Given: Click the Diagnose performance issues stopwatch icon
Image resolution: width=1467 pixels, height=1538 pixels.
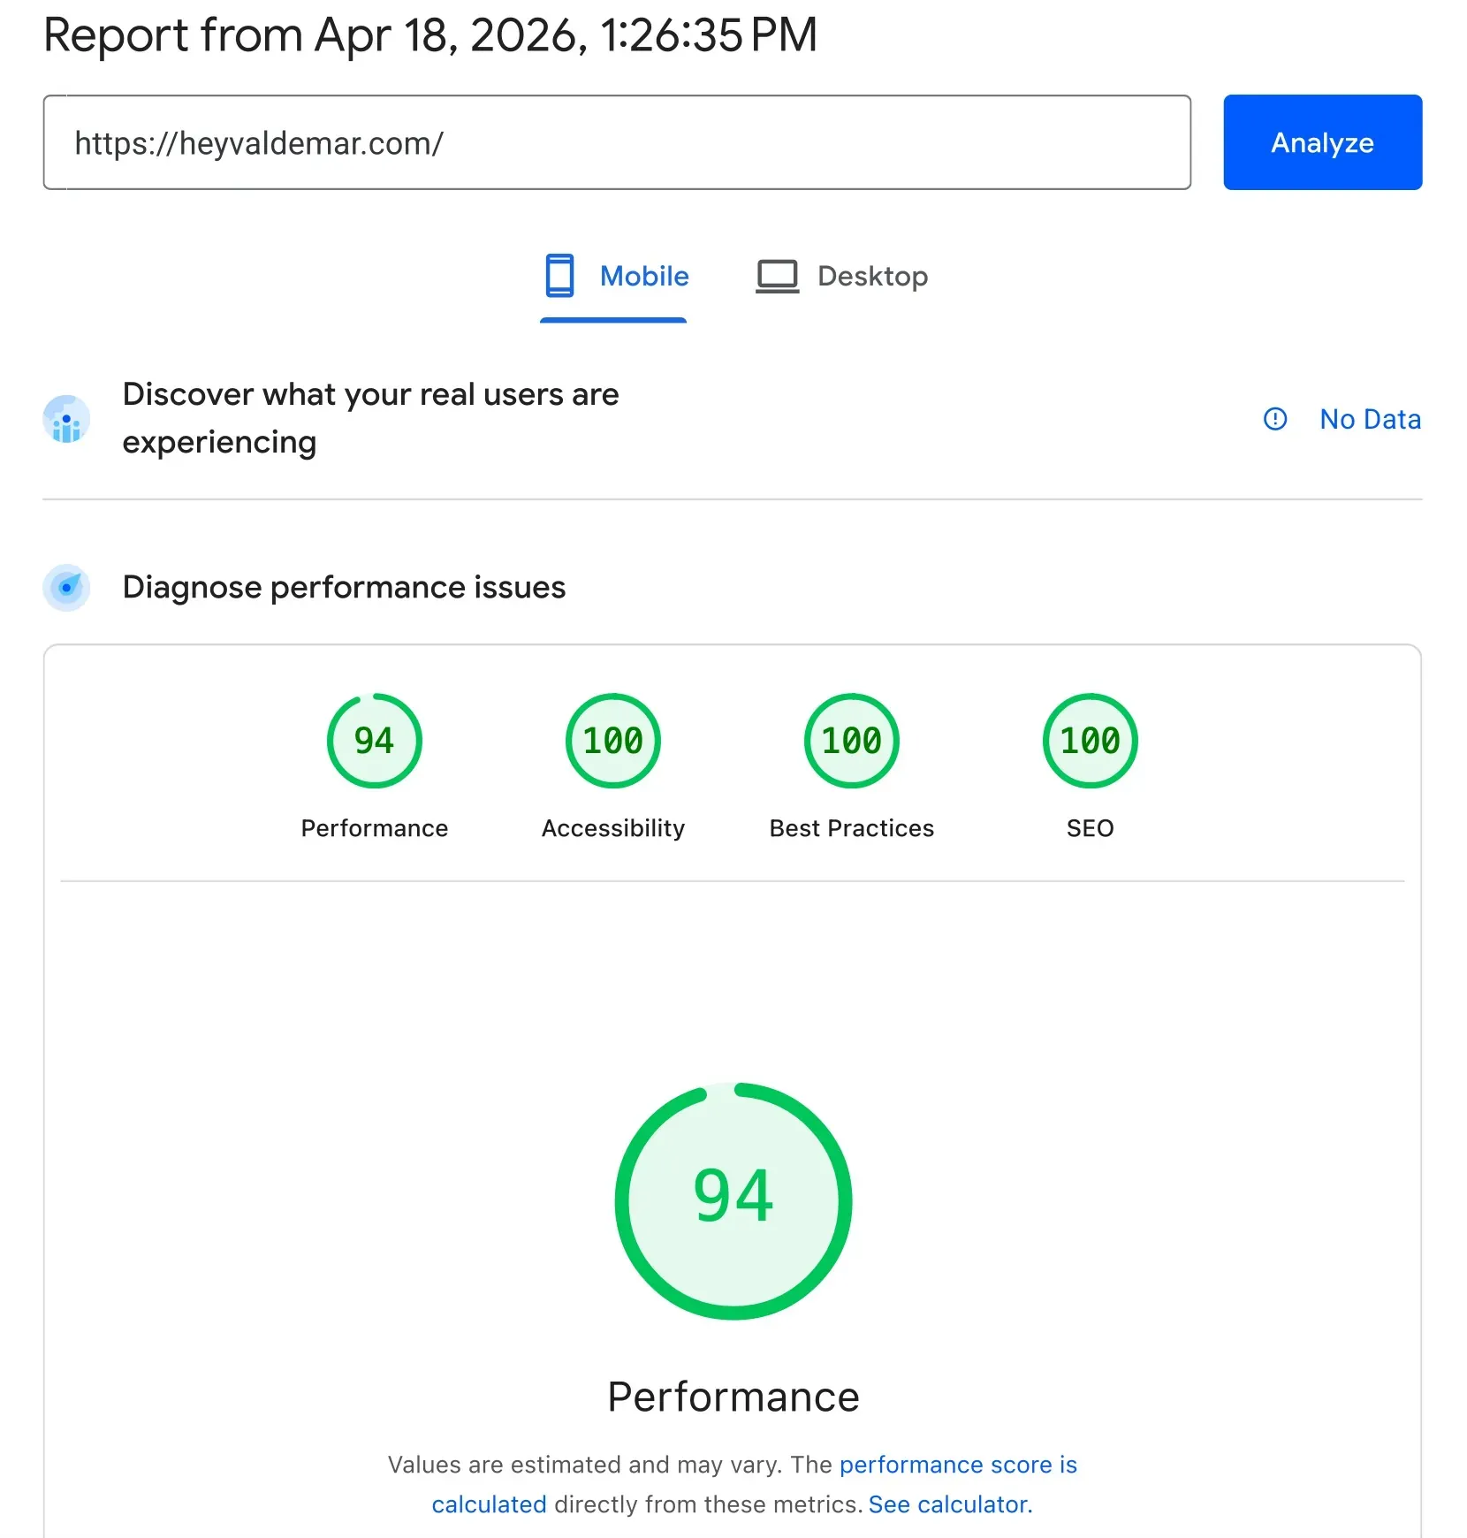Looking at the screenshot, I should point(66,587).
